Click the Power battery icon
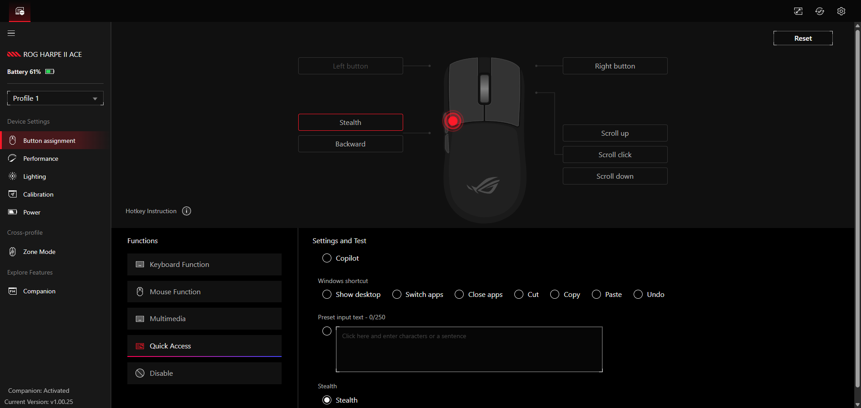 click(13, 212)
